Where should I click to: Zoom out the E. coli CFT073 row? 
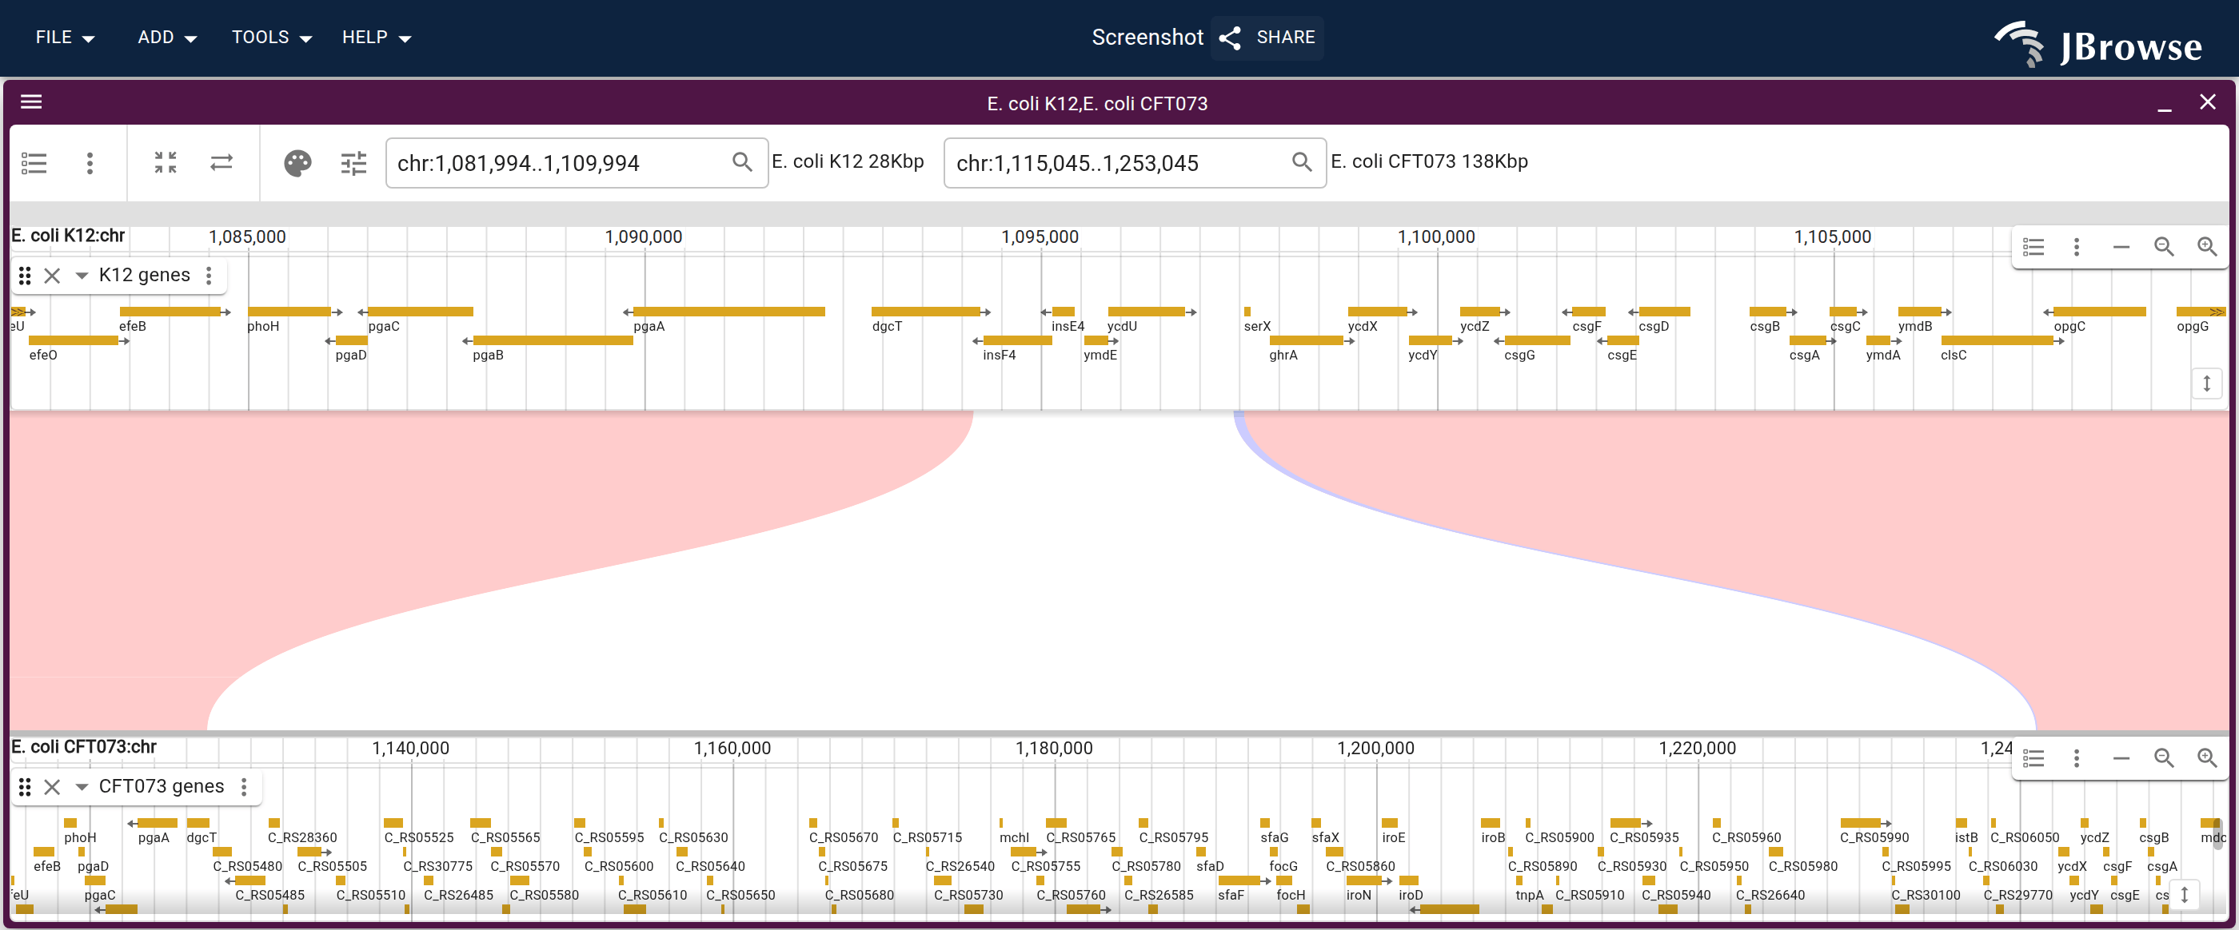pyautogui.click(x=2165, y=759)
